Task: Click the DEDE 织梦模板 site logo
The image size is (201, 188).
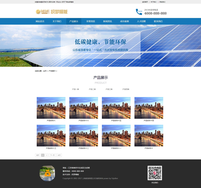Action: click(52, 12)
